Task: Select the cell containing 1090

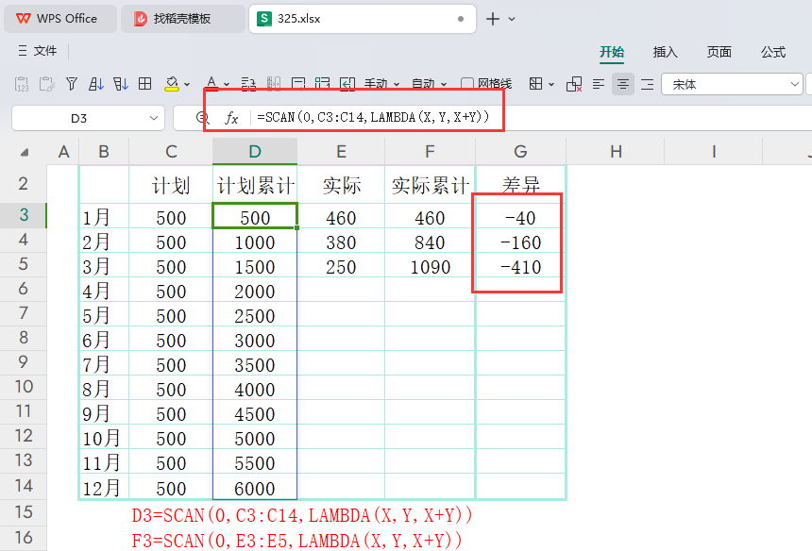Action: point(430,267)
